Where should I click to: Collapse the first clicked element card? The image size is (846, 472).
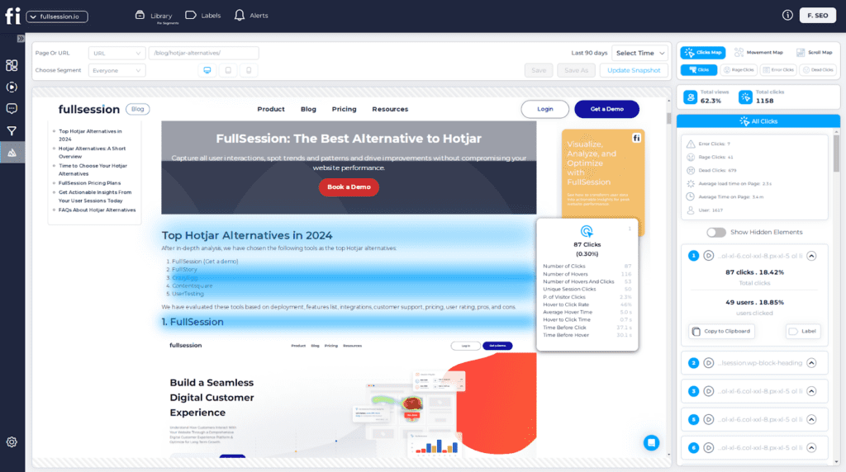(x=811, y=256)
